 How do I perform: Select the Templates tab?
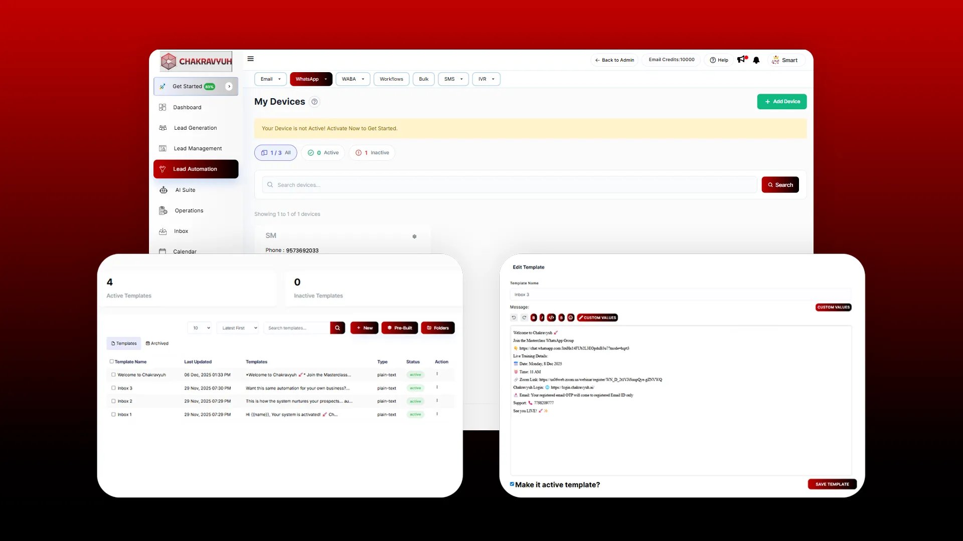pyautogui.click(x=124, y=343)
